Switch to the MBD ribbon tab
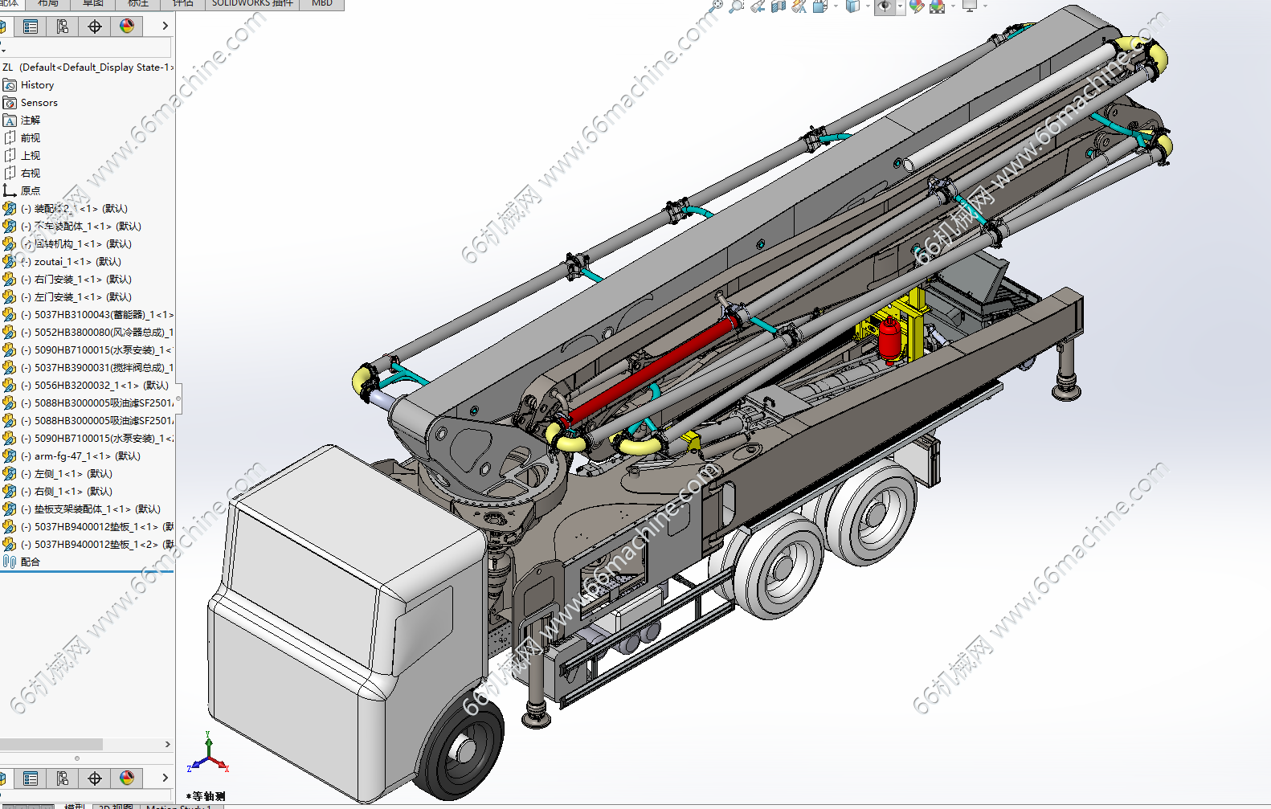The width and height of the screenshot is (1271, 809). point(322,3)
